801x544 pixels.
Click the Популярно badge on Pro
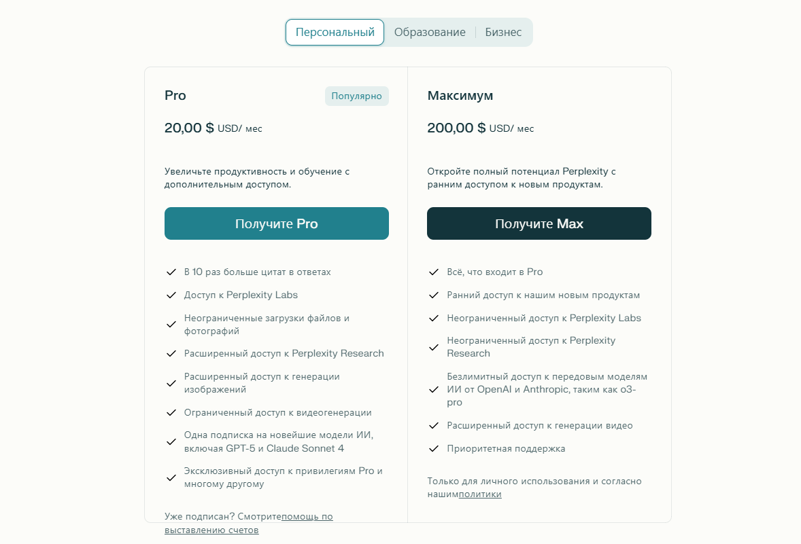pyautogui.click(x=356, y=96)
